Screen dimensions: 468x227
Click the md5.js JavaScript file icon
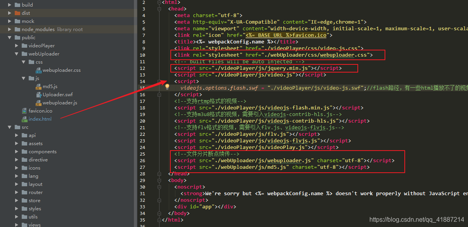coord(38,86)
